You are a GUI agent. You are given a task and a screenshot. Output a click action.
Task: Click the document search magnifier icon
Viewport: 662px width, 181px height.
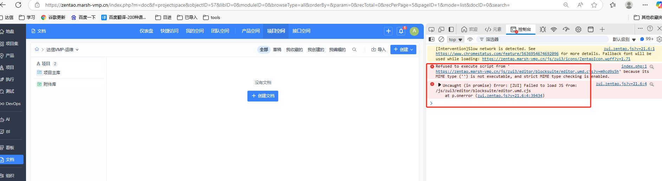(x=355, y=50)
